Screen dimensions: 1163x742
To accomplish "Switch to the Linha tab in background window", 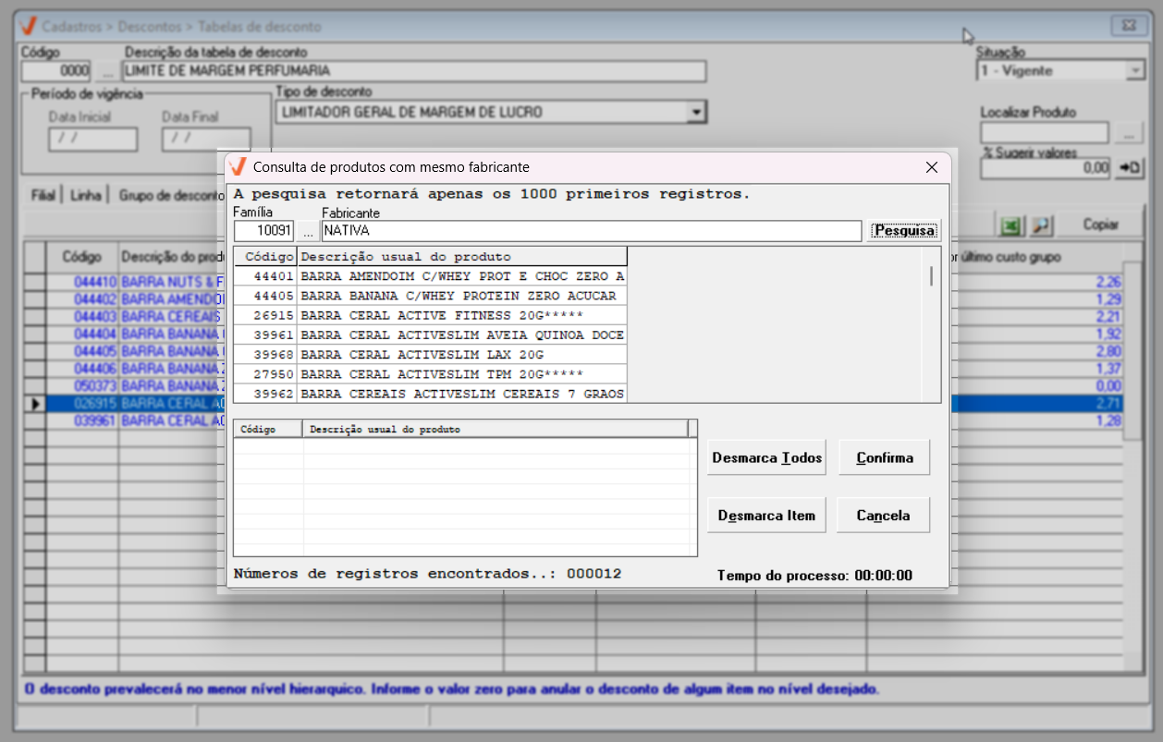I will click(x=86, y=196).
